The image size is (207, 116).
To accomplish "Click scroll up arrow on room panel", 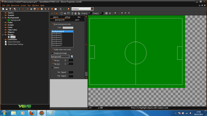I will coord(86,16).
